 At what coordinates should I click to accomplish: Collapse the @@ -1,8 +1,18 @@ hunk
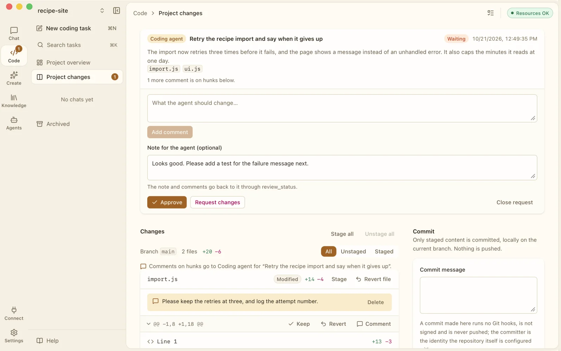(149, 324)
